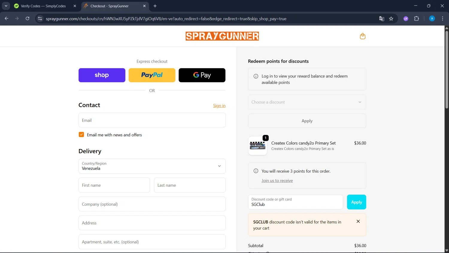Apply the SGClub discount code

(x=357, y=202)
